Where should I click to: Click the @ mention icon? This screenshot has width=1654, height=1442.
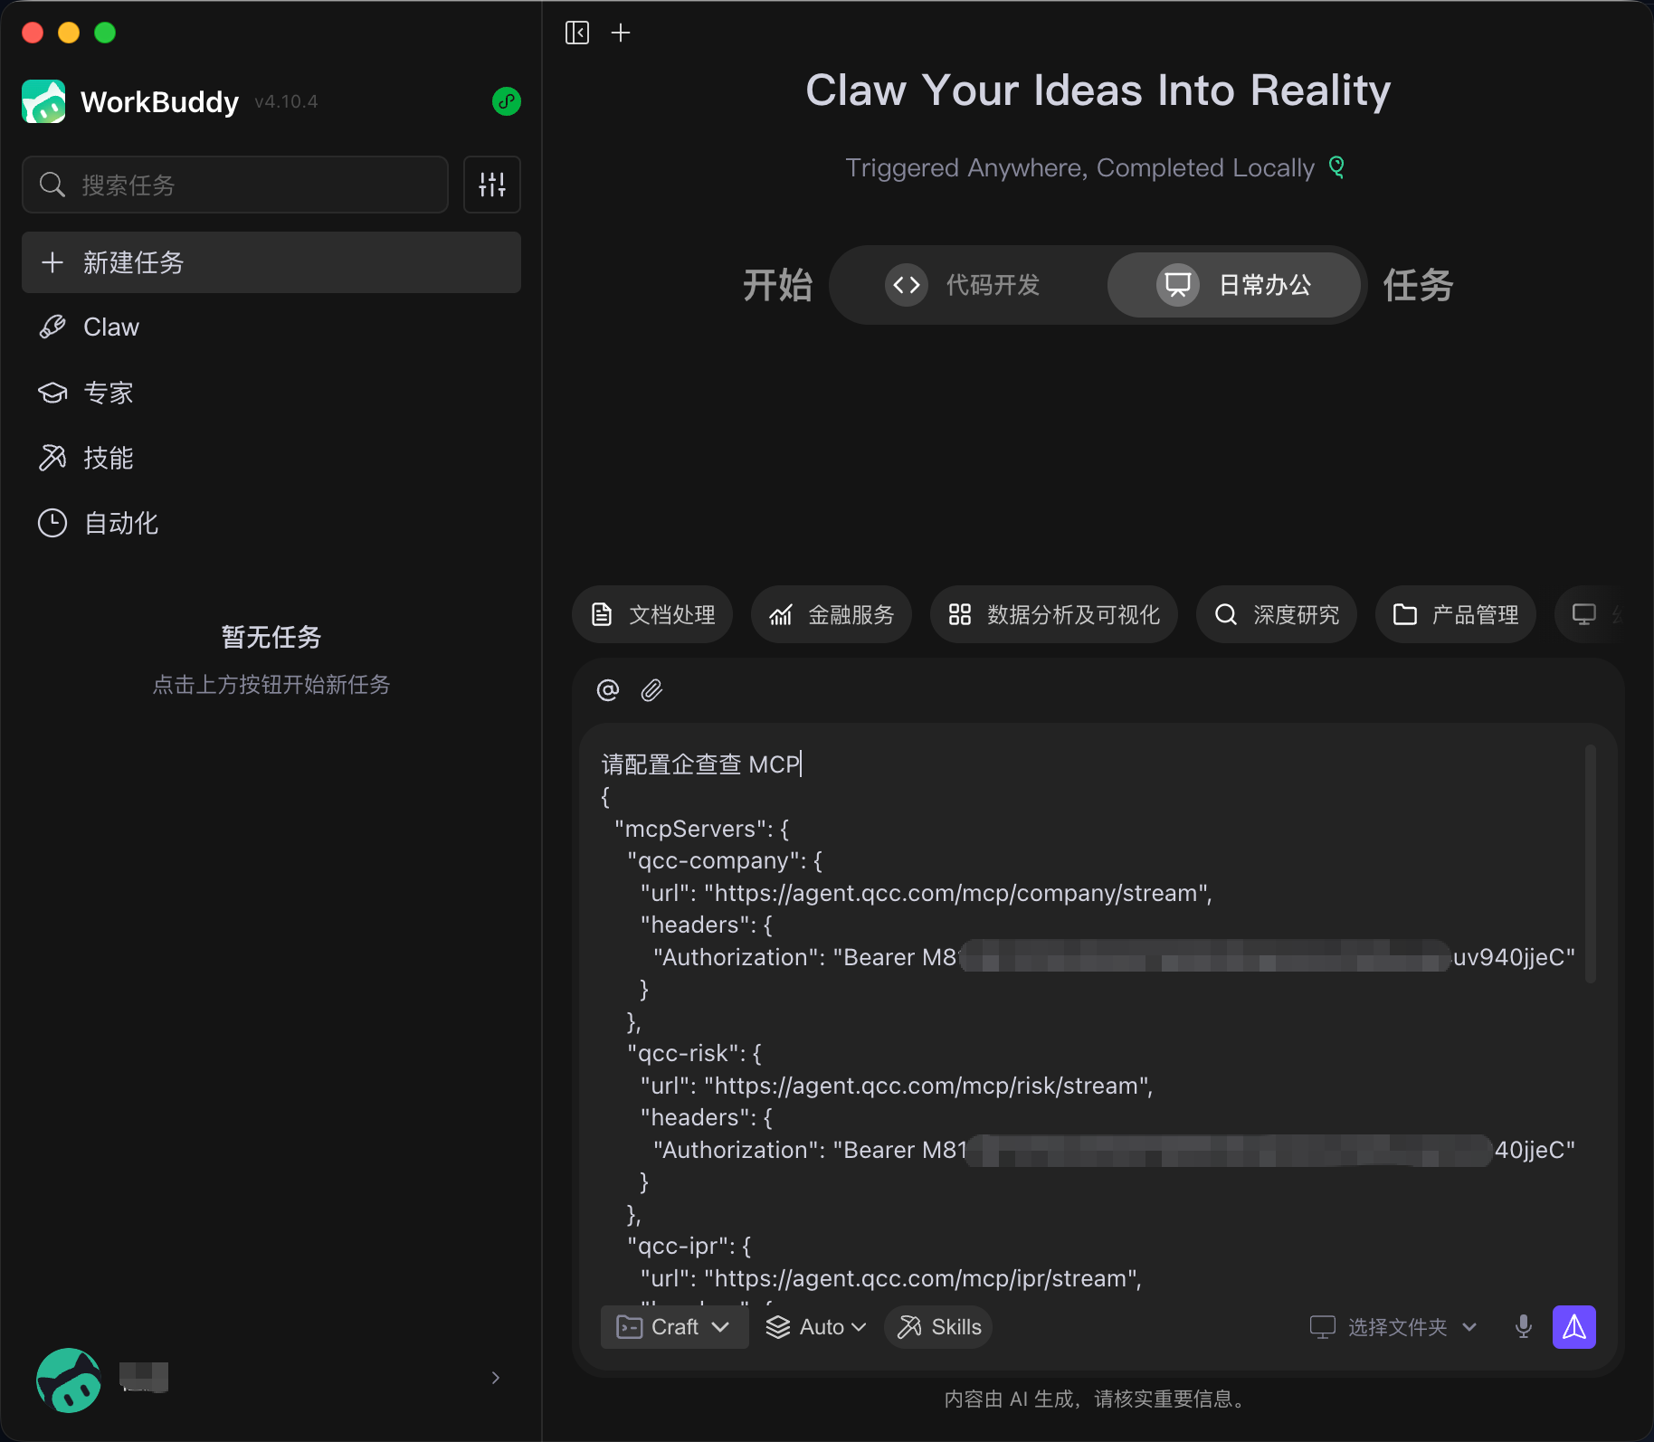point(608,690)
